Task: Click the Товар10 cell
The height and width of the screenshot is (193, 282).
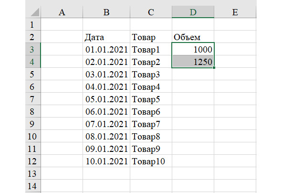Action: (x=151, y=161)
